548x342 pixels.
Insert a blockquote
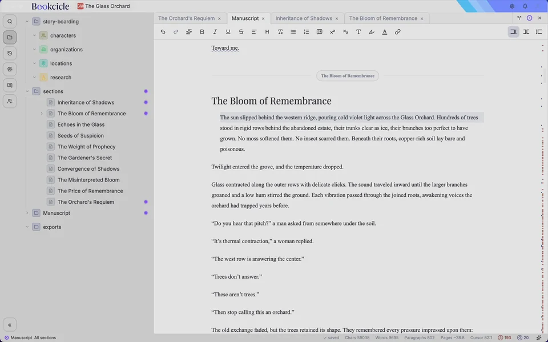coord(320,32)
